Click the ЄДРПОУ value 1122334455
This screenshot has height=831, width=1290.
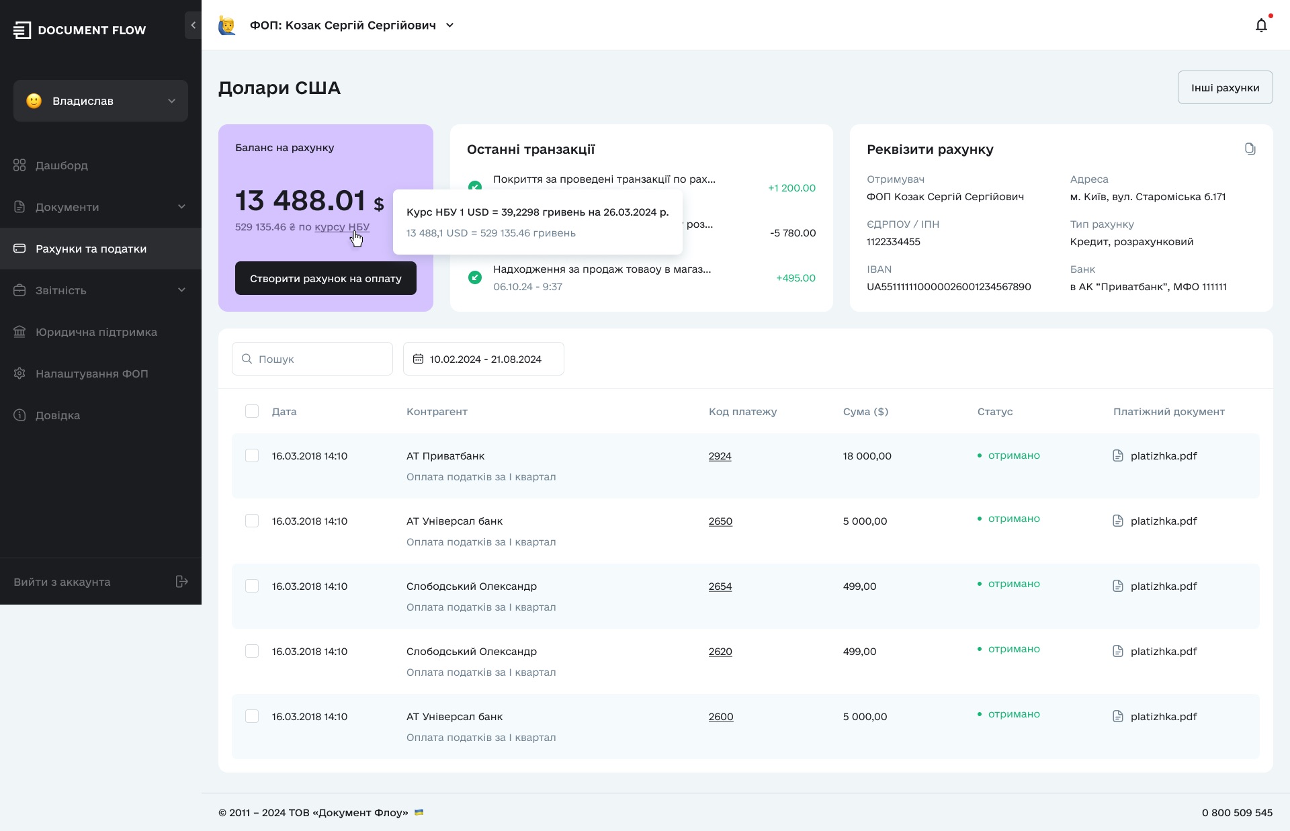(x=894, y=241)
